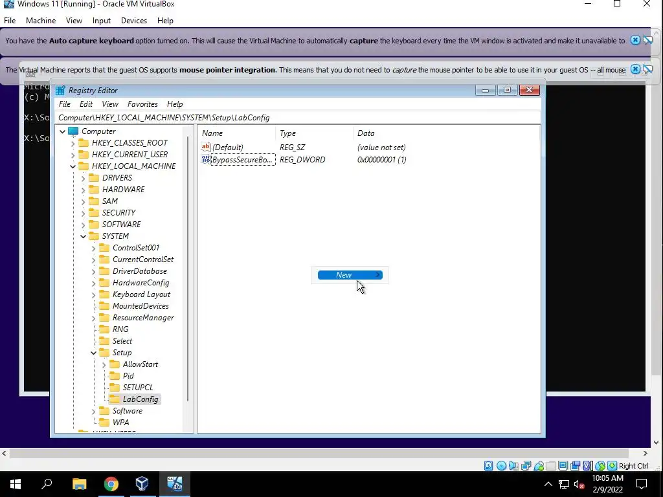Expand the ControlSet001 key

point(93,248)
